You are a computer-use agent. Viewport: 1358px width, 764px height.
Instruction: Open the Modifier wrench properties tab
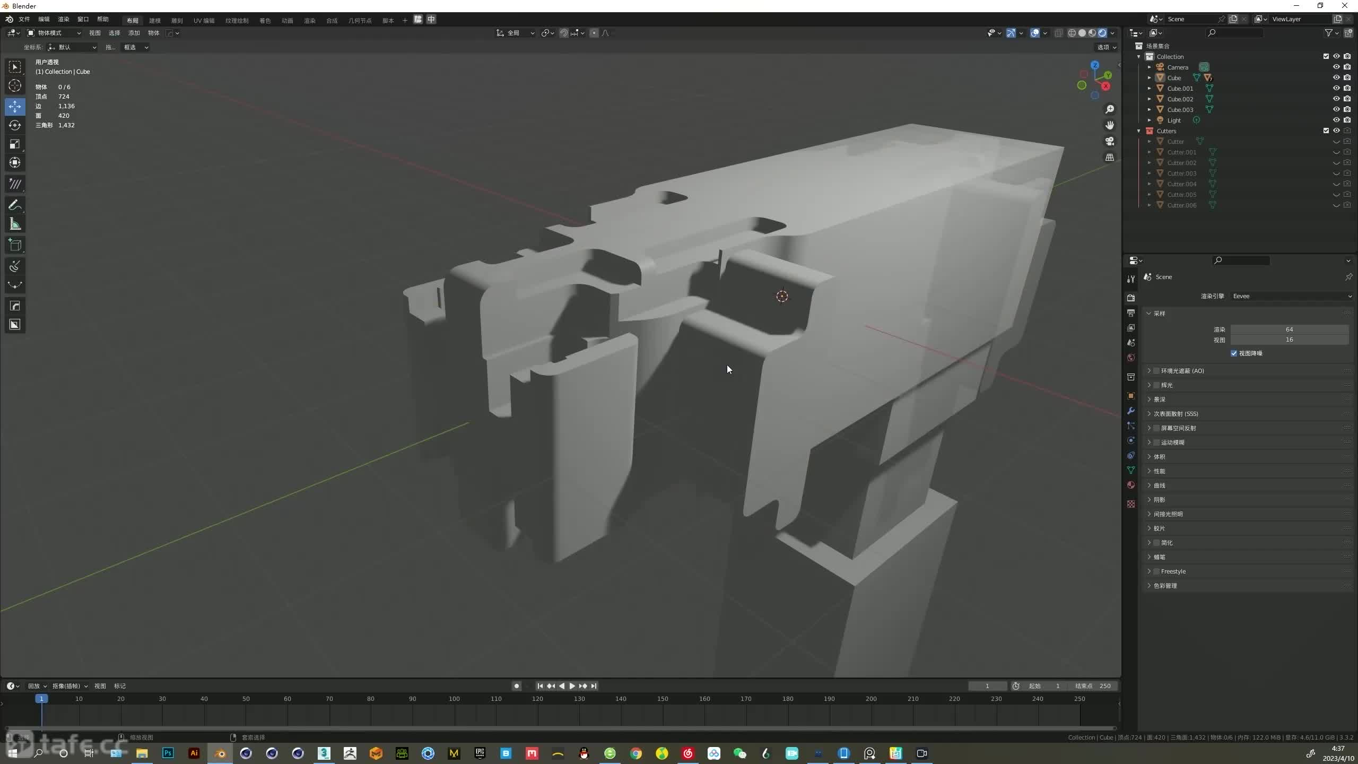[1131, 411]
